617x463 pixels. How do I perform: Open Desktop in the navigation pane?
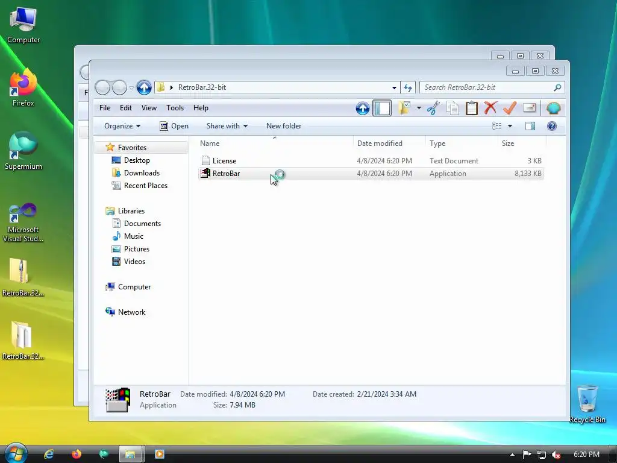click(x=137, y=160)
